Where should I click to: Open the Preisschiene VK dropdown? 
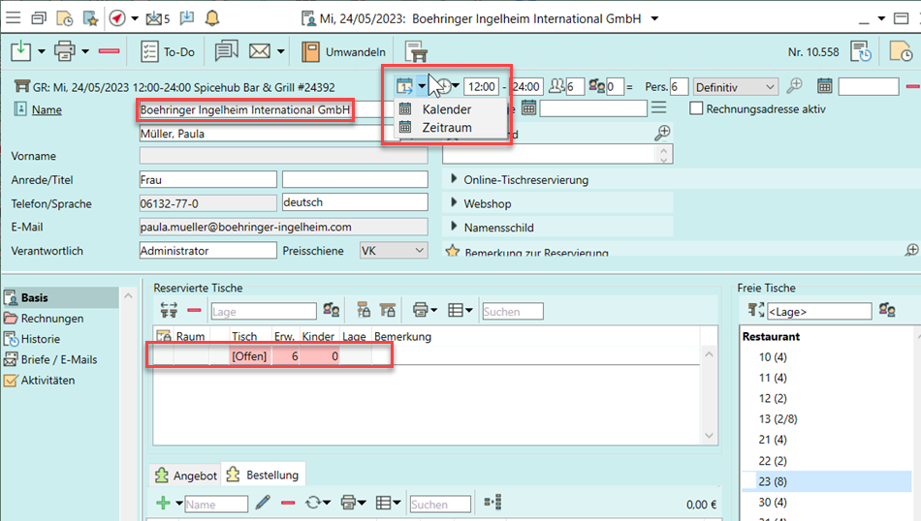(393, 251)
